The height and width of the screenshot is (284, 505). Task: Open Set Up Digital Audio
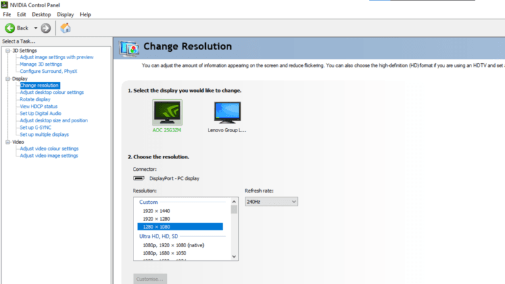point(41,114)
